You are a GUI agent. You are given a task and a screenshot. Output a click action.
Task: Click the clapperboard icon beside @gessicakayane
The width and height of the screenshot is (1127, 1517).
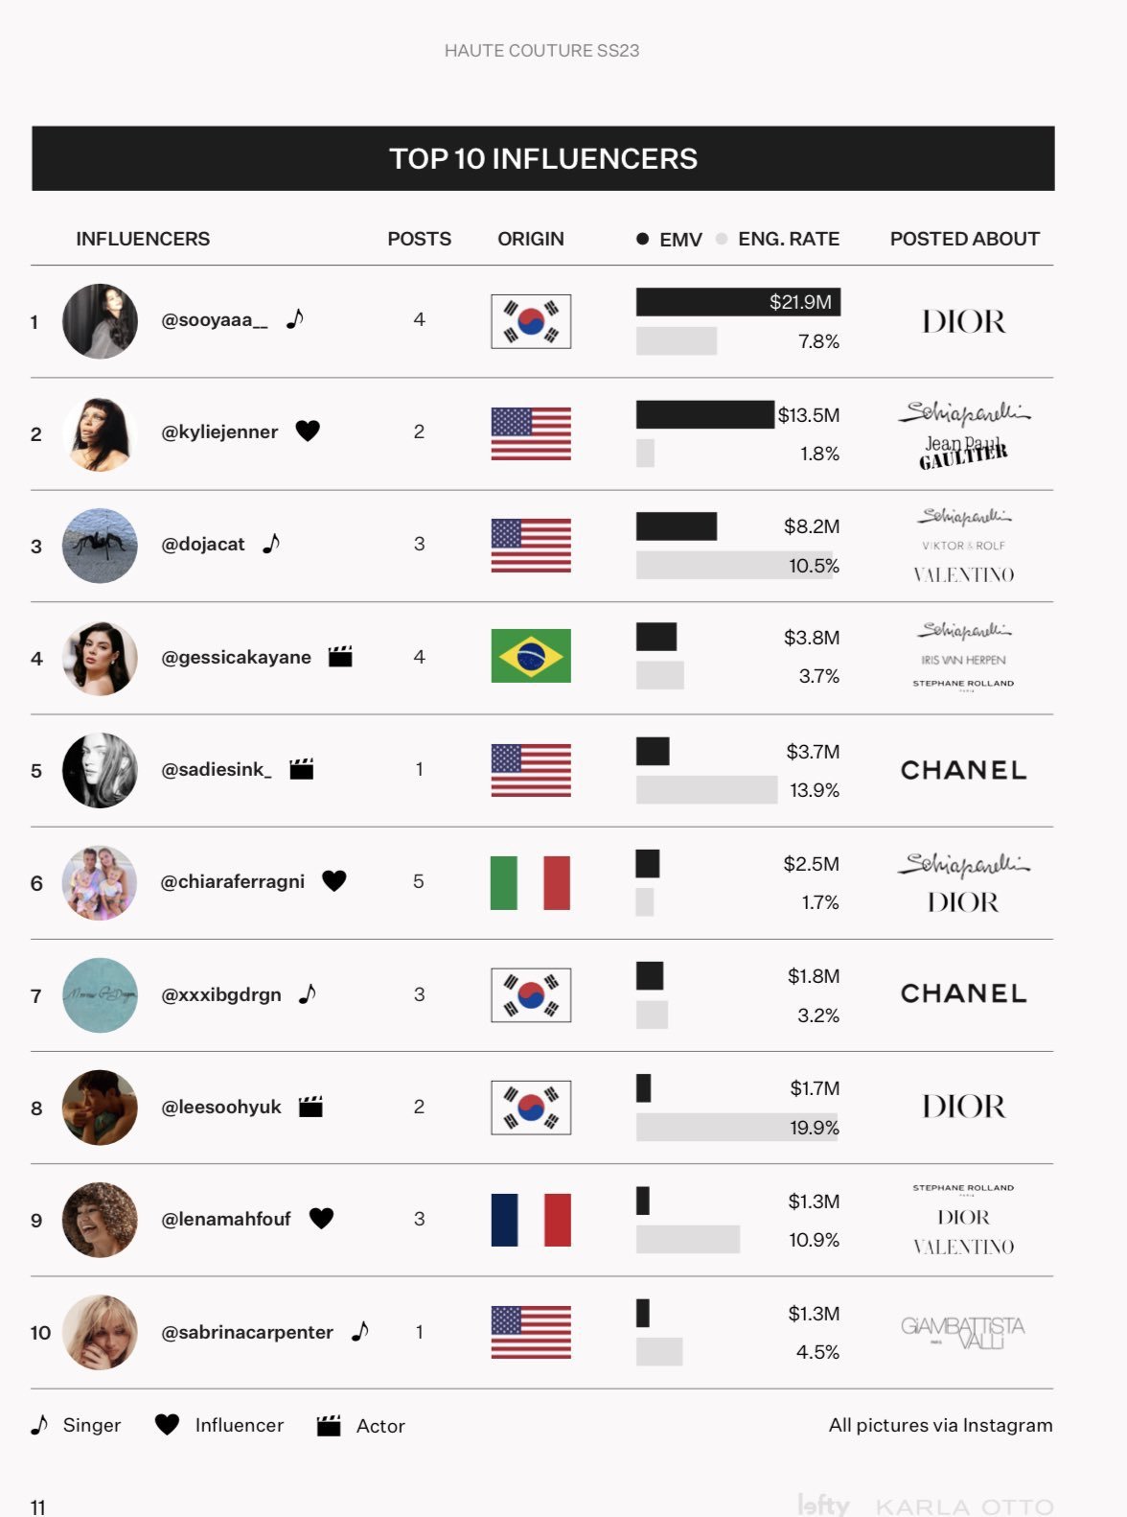340,657
